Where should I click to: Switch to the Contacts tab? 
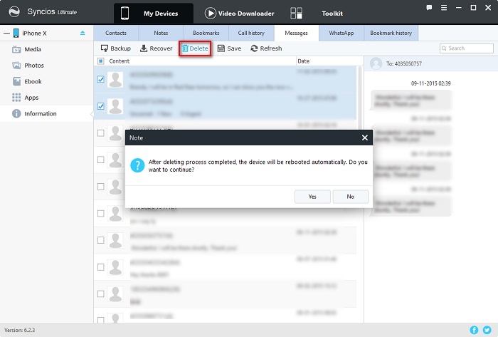[115, 33]
